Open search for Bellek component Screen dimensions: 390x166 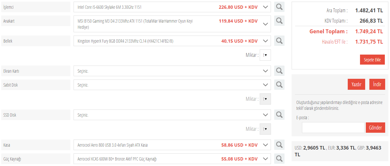point(279,41)
